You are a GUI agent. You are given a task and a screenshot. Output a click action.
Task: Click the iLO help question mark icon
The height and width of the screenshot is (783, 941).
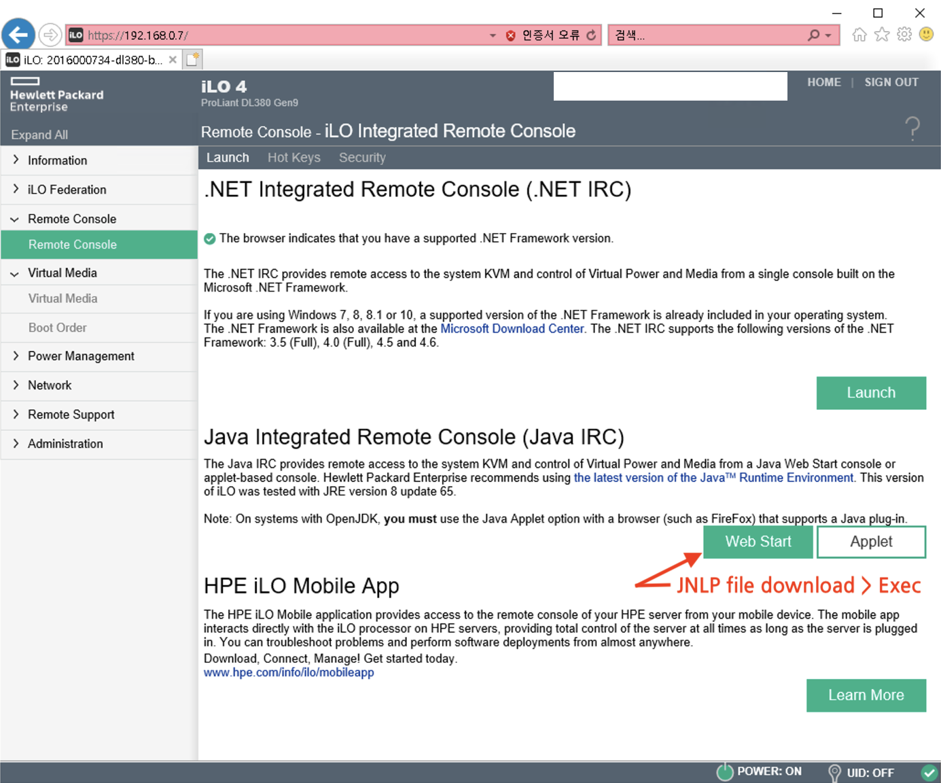coord(912,128)
